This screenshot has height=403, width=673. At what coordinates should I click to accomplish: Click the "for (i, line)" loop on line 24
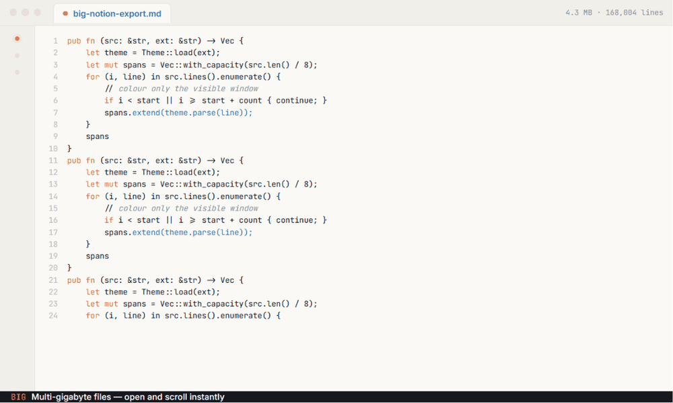tap(183, 316)
